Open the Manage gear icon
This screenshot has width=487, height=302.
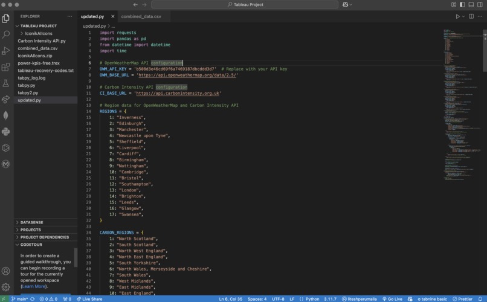(6, 288)
